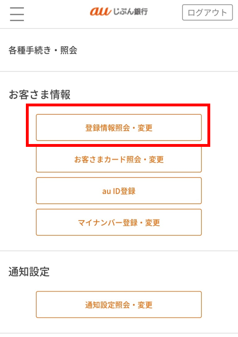
Task: Register My Number via マイナンバー button
Action: click(x=119, y=222)
